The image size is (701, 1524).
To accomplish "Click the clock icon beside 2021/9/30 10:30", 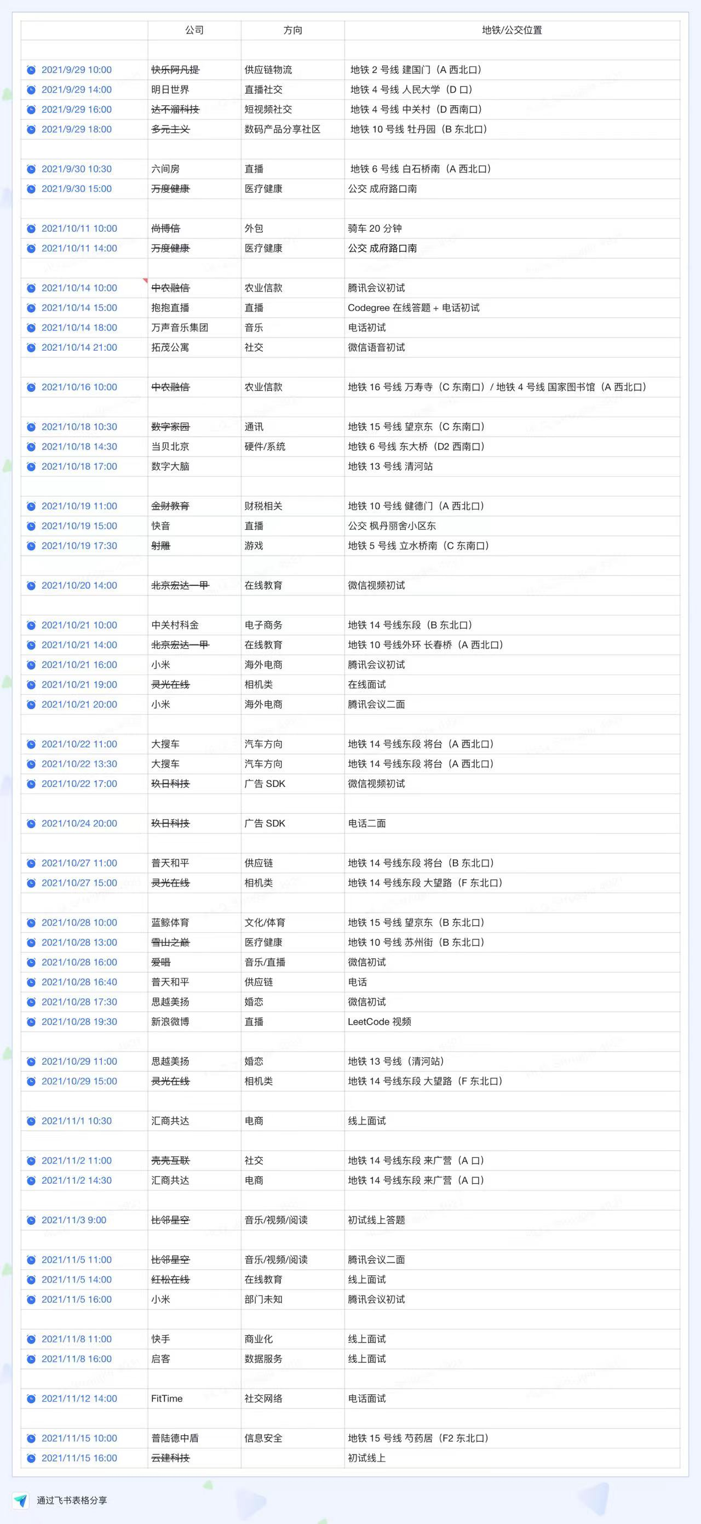I will click(31, 169).
